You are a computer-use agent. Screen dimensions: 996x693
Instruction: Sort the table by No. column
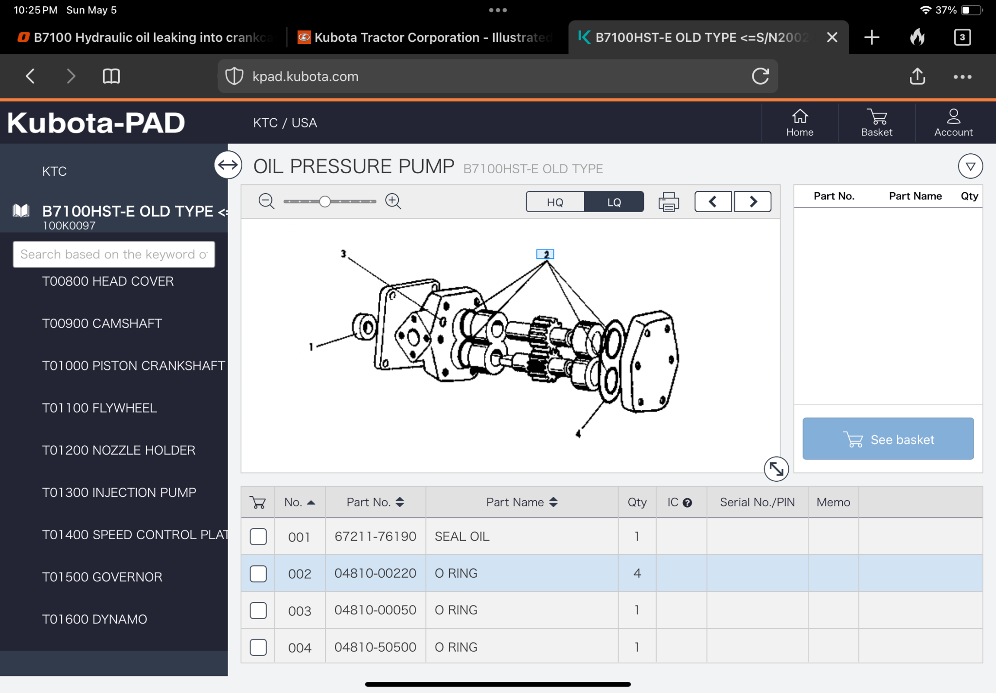(x=300, y=502)
